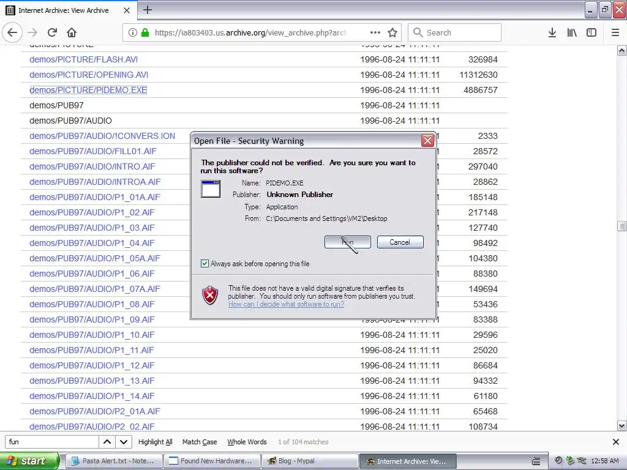
Task: Cancel the security warning dialog
Action: pyautogui.click(x=400, y=242)
